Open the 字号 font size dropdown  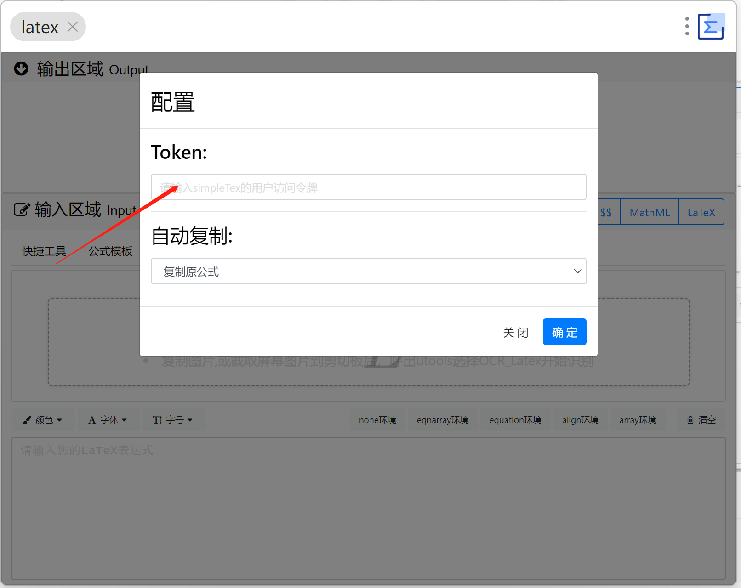pyautogui.click(x=173, y=420)
